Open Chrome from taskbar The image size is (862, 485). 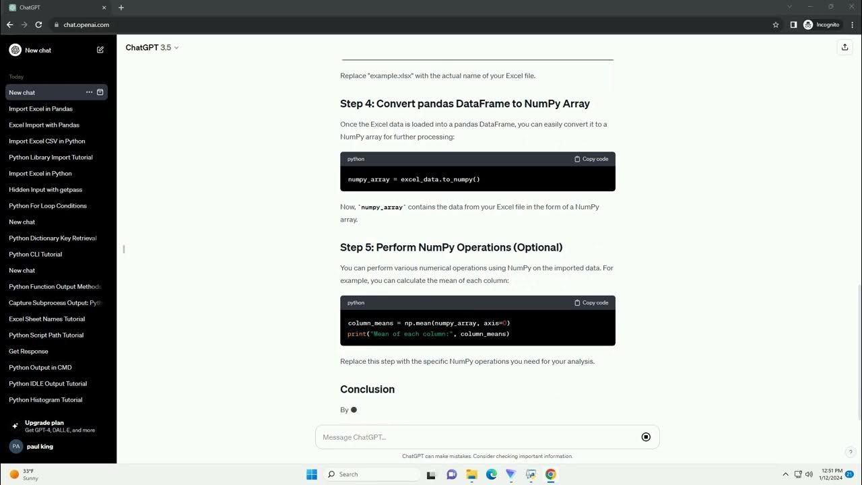(551, 474)
